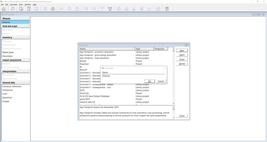
Task: Open the calculator icon in toolbar
Action: point(167,9)
